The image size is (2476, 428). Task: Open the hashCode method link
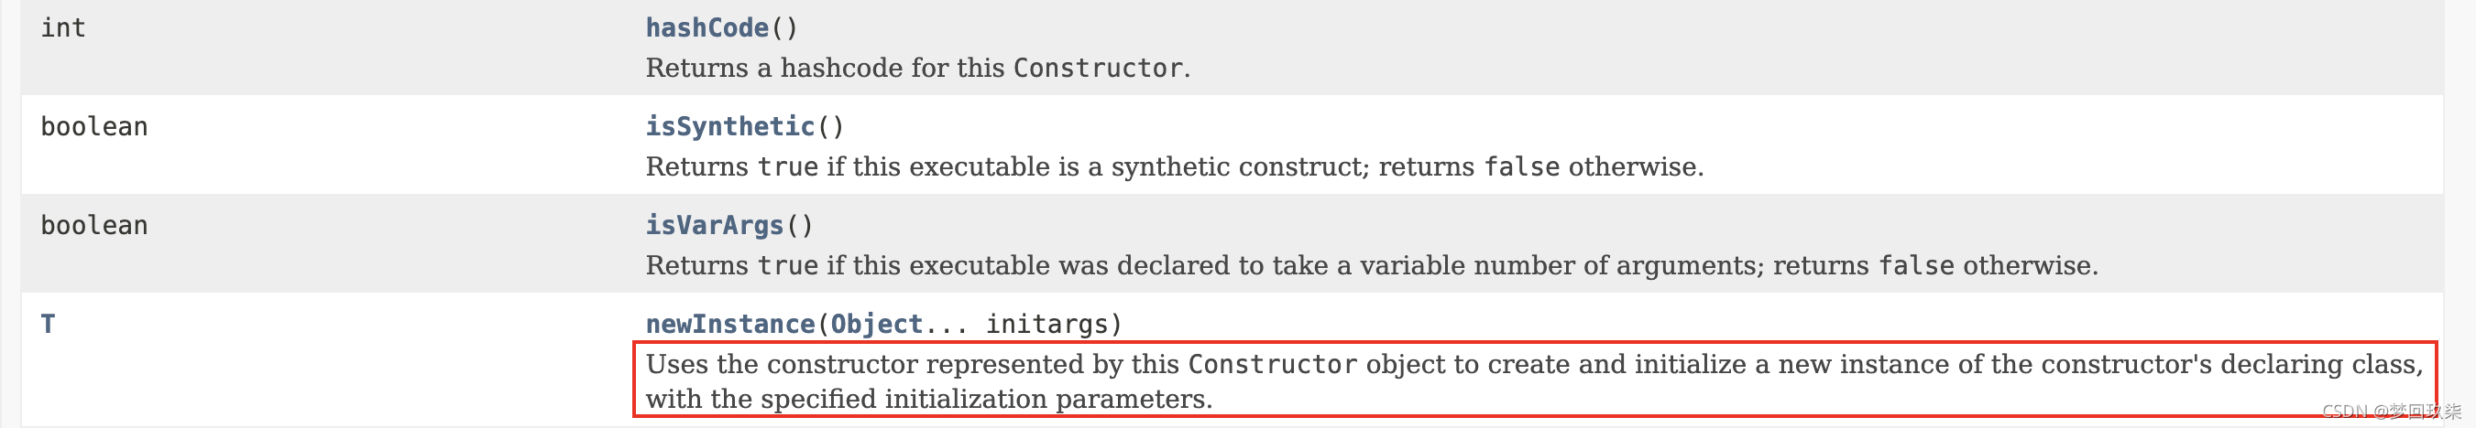707,27
